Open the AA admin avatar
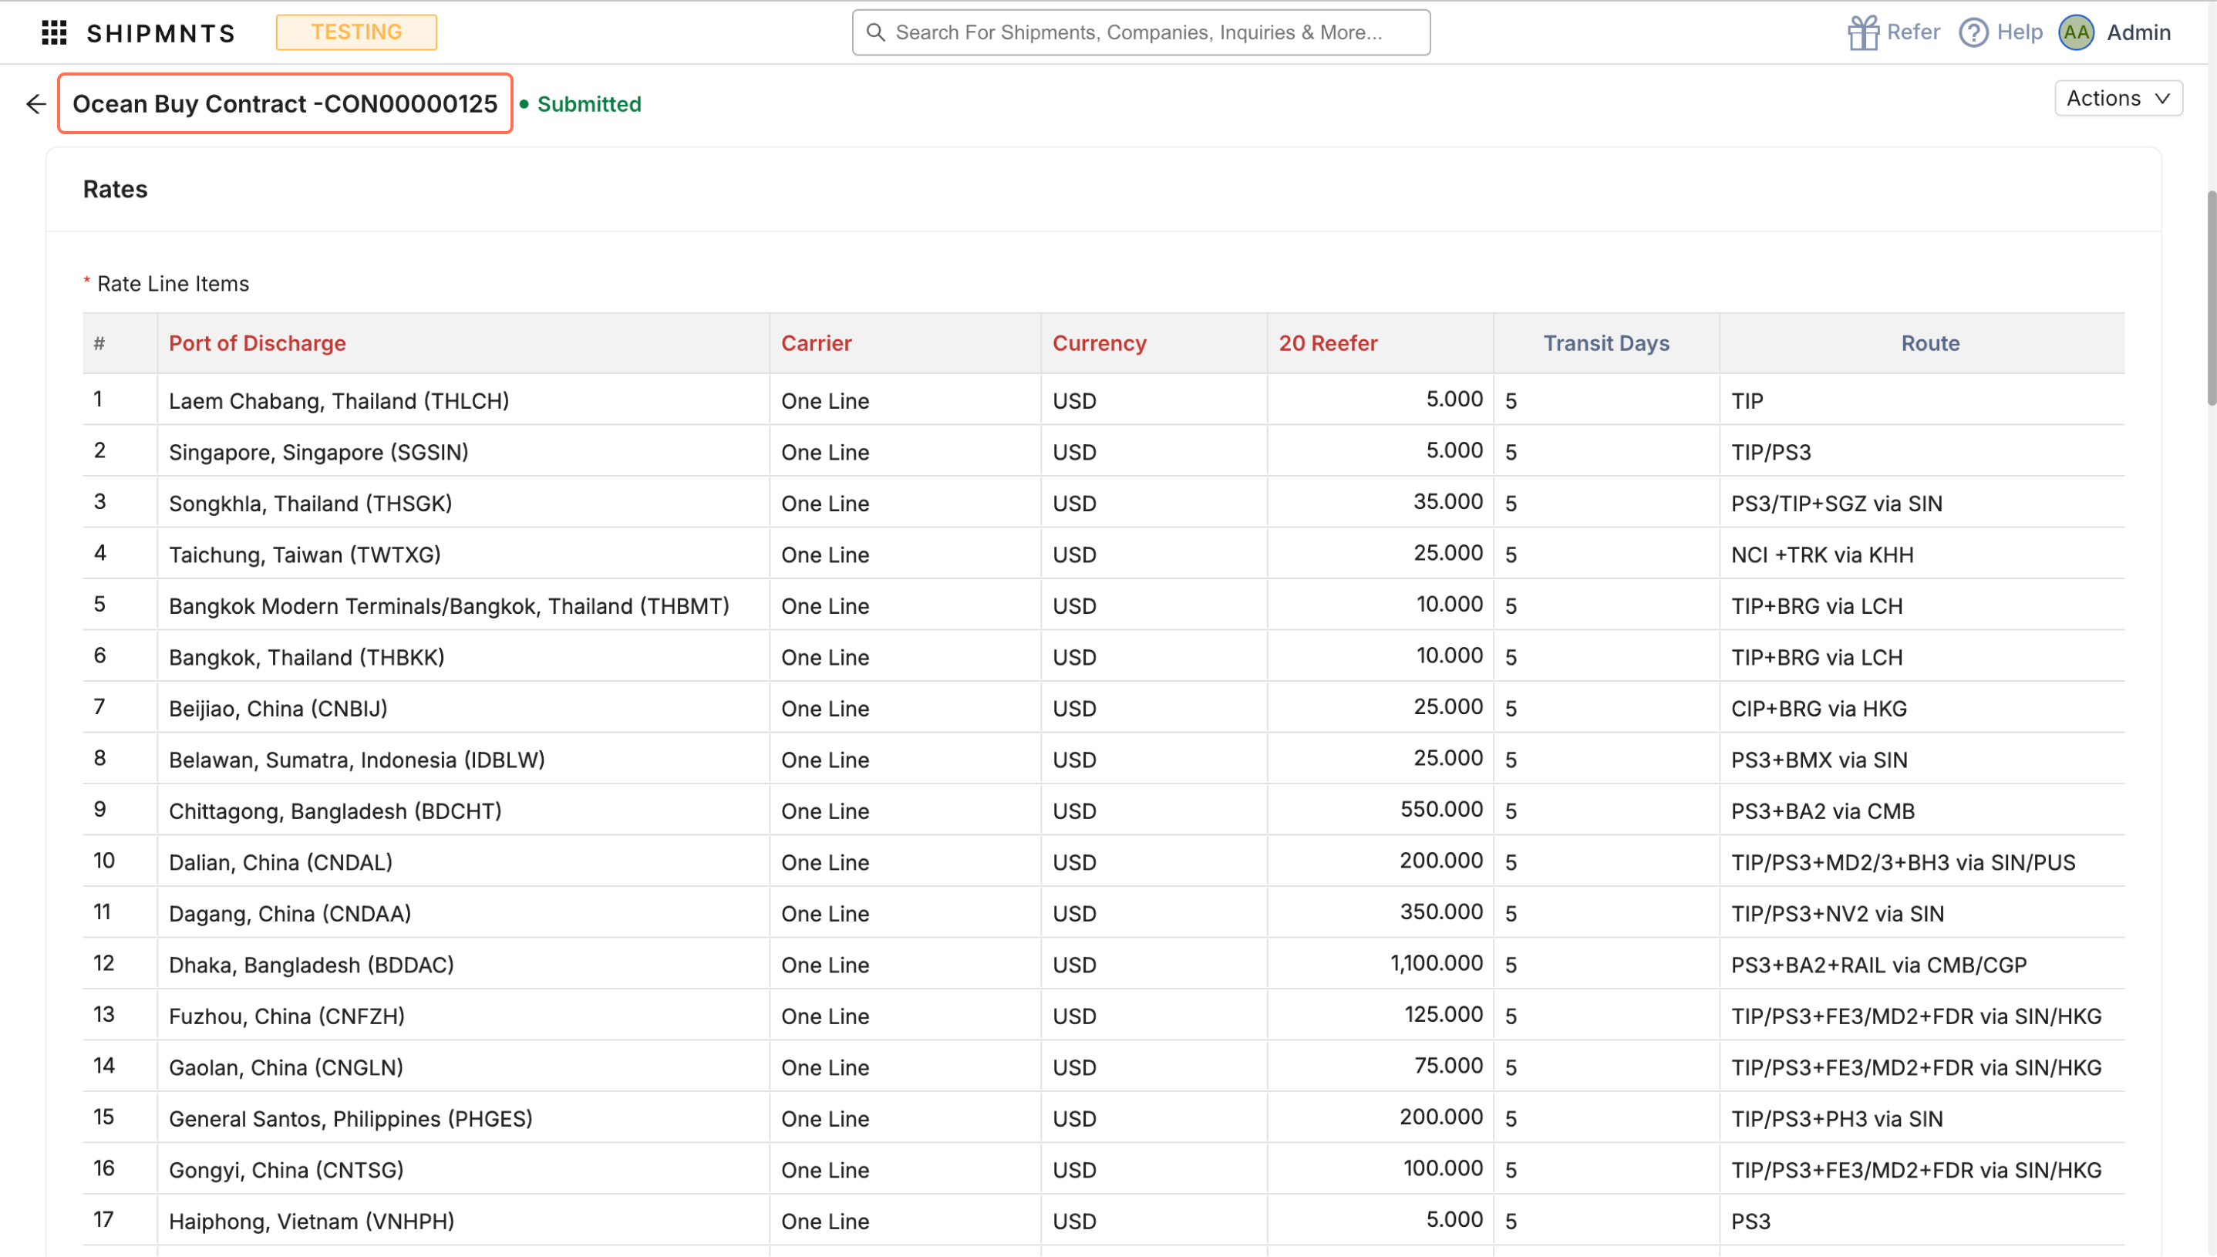Image resolution: width=2217 pixels, height=1257 pixels. (x=2075, y=33)
